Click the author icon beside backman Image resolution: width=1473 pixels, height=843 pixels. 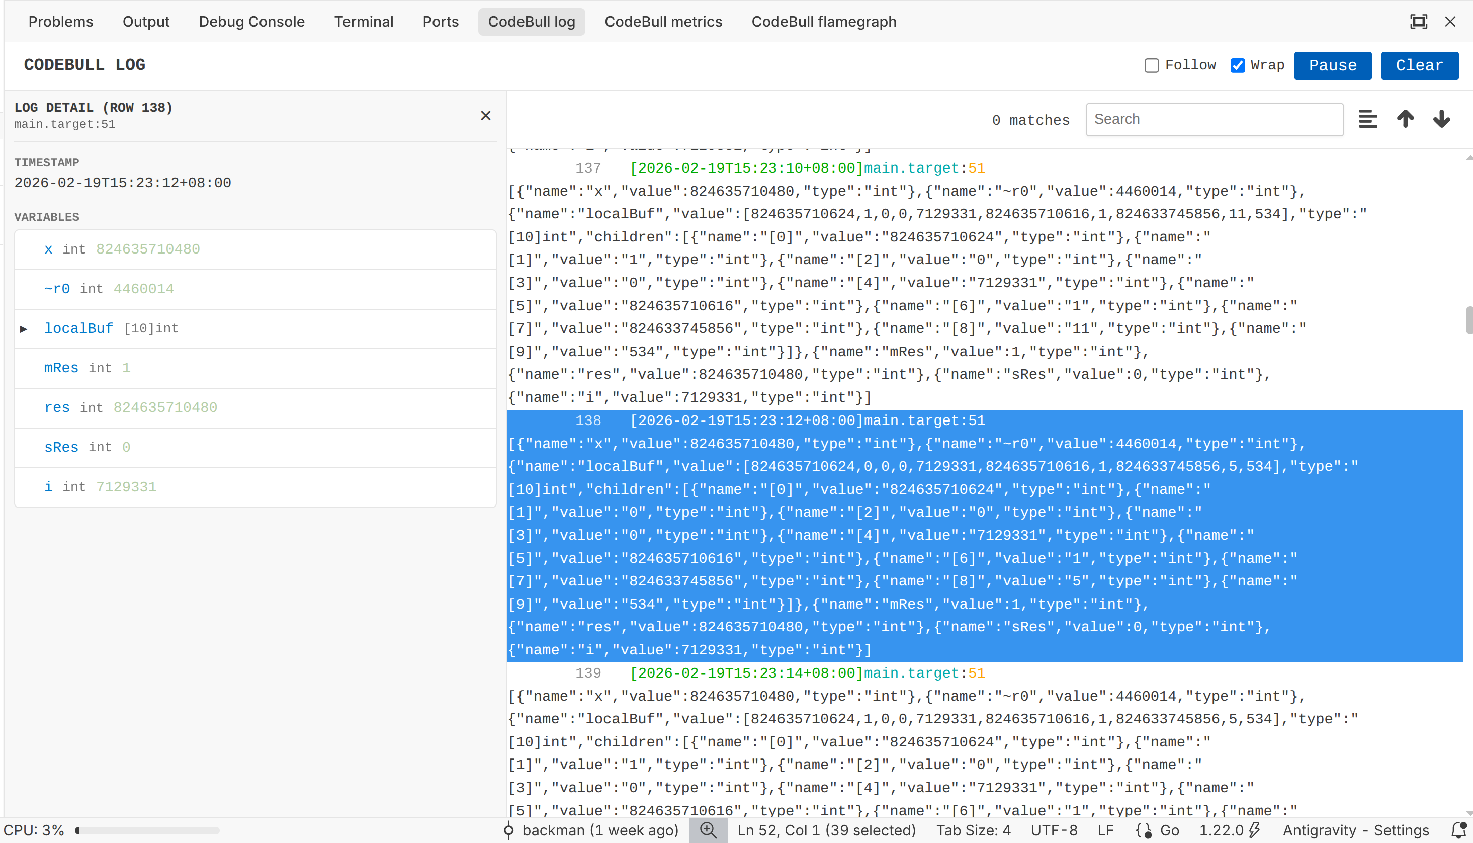tap(508, 830)
